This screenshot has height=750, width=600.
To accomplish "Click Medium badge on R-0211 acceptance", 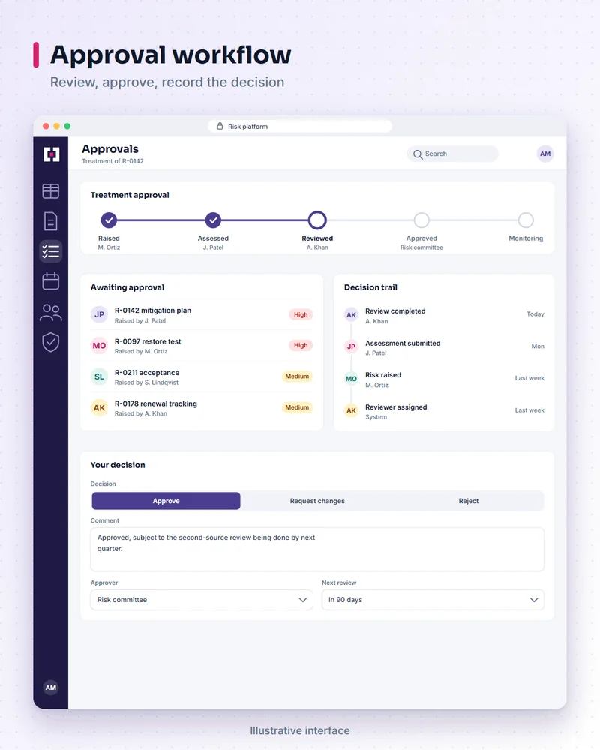I will (297, 376).
